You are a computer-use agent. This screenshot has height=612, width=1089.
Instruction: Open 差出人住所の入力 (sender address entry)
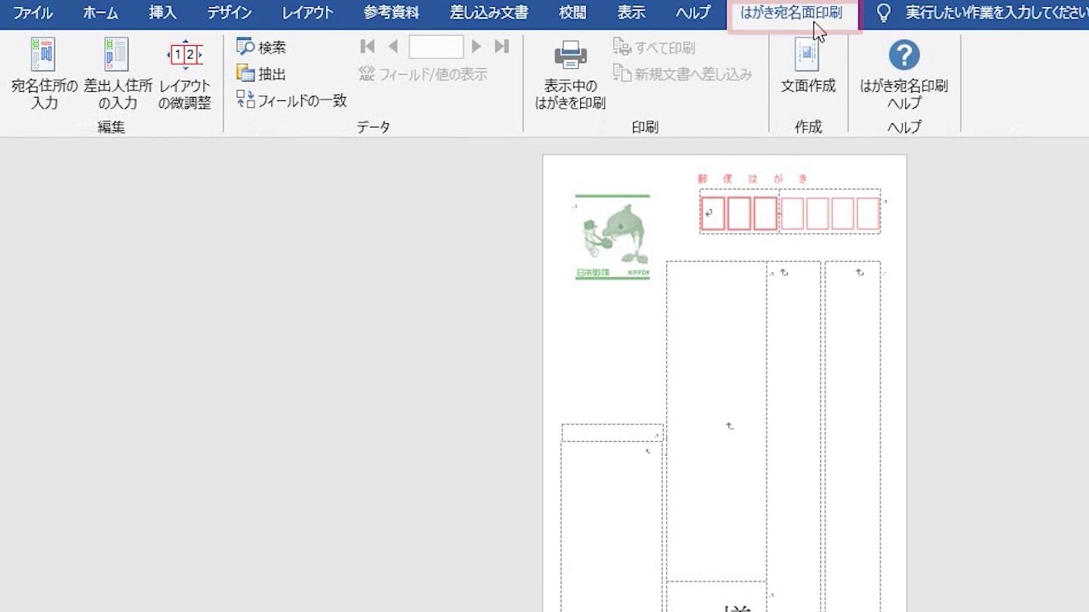pyautogui.click(x=116, y=75)
